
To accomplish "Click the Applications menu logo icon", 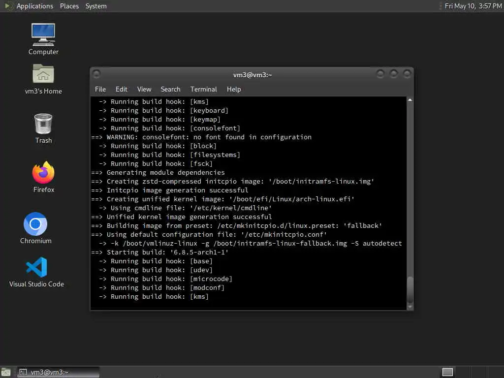I will [x=8, y=6].
